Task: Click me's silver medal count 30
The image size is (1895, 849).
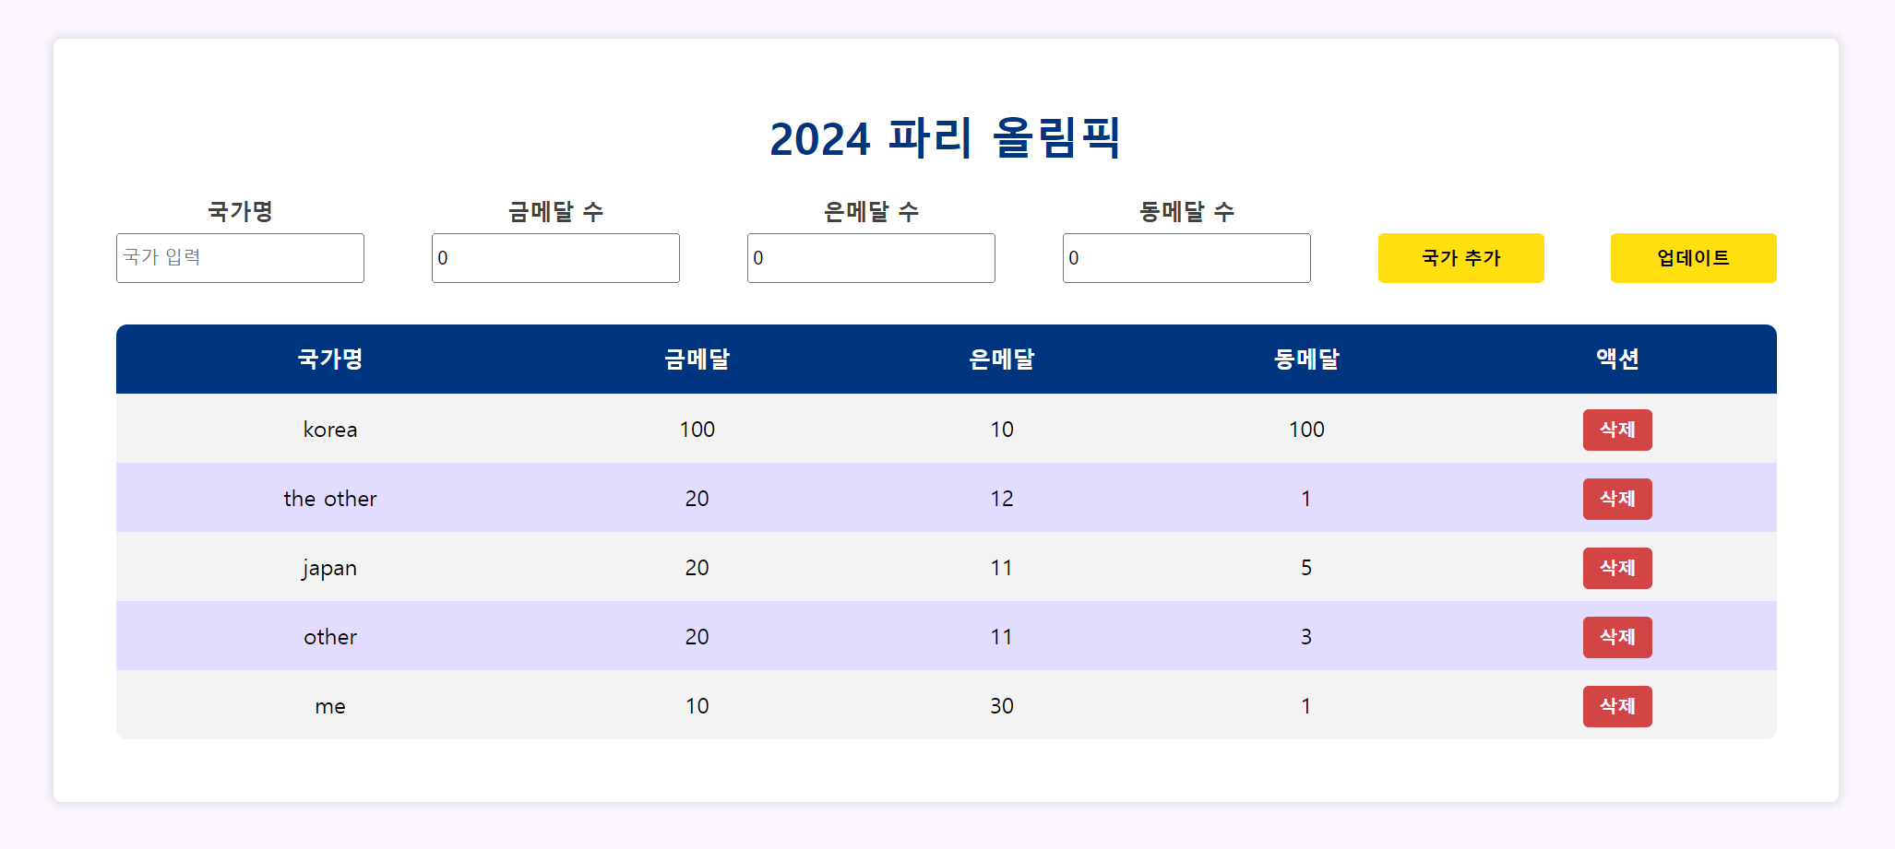Action: point(1002,705)
